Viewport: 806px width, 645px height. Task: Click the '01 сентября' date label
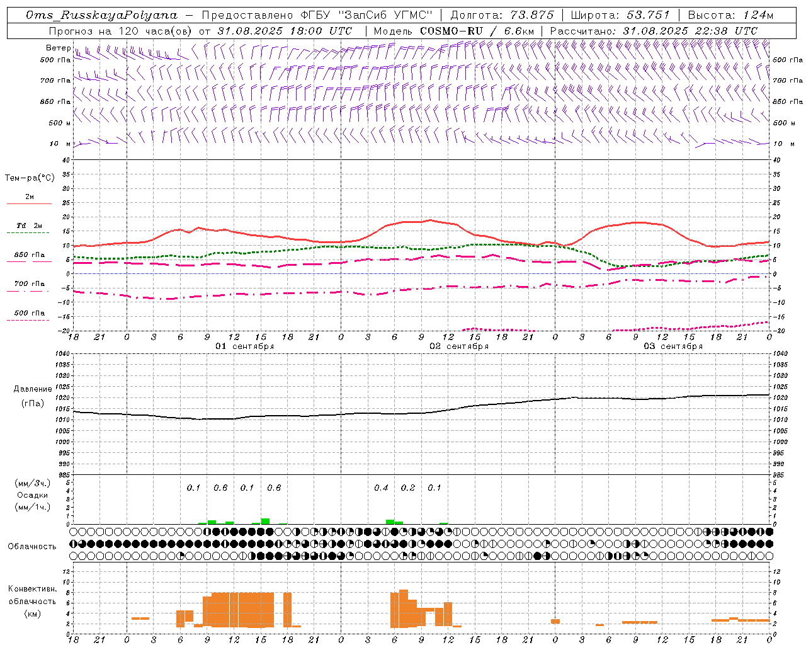click(245, 346)
